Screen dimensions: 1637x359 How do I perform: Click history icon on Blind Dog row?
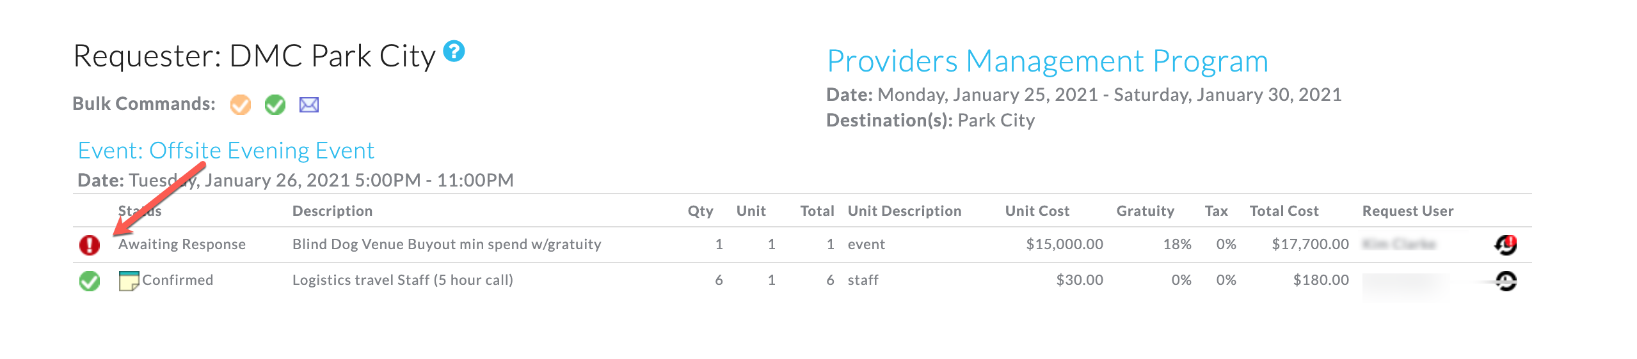1506,245
